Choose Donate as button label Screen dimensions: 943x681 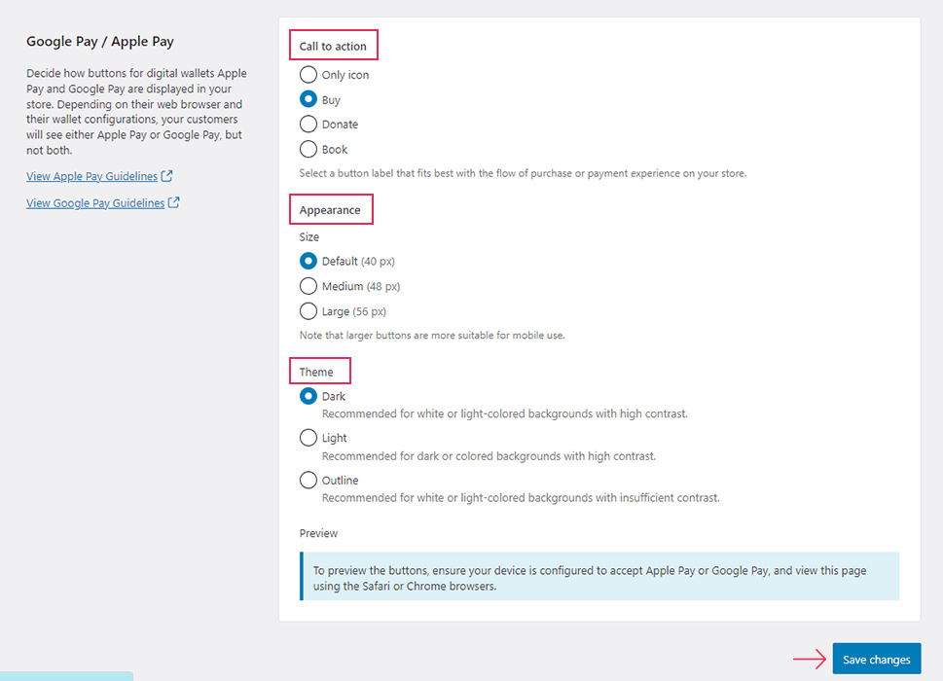[308, 124]
